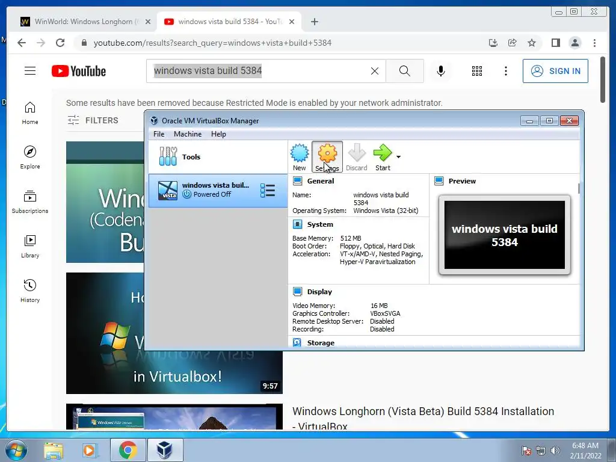Image resolution: width=616 pixels, height=462 pixels.
Task: Open Windows Media Player from taskbar
Action: pos(89,450)
